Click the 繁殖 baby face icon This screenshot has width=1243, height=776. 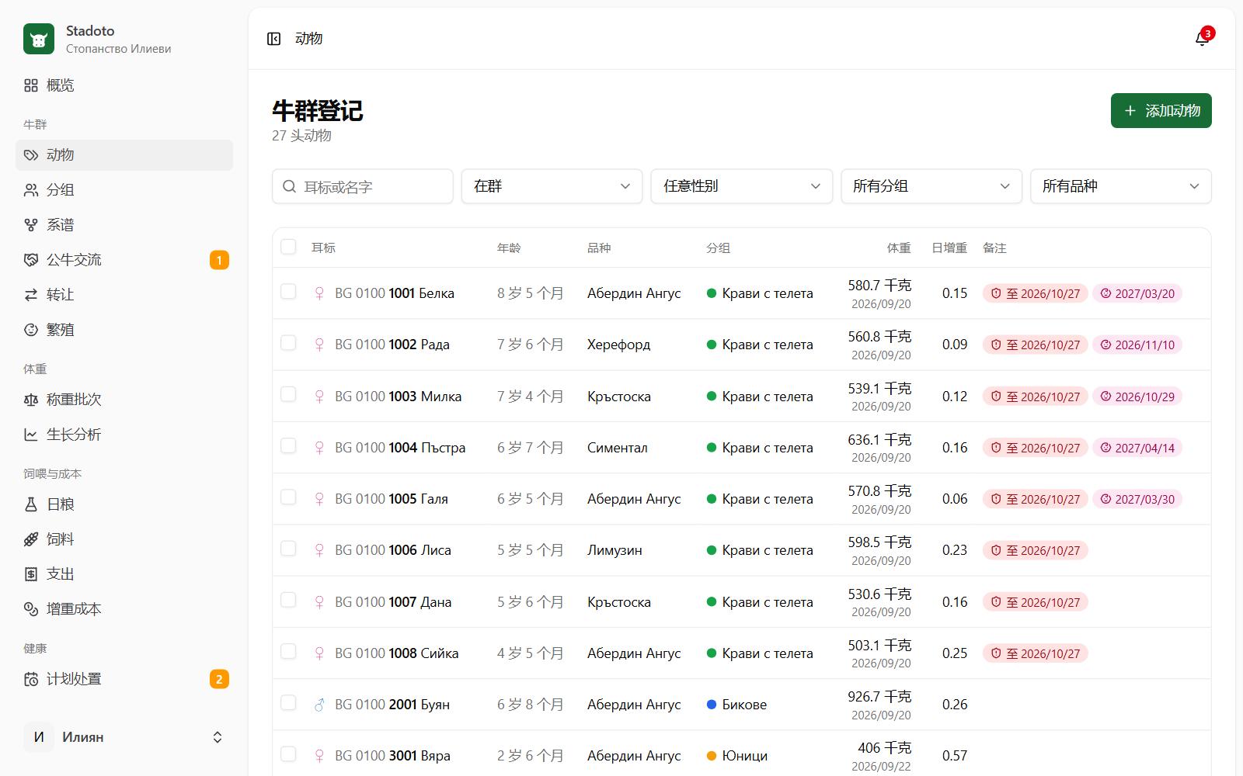pos(31,330)
